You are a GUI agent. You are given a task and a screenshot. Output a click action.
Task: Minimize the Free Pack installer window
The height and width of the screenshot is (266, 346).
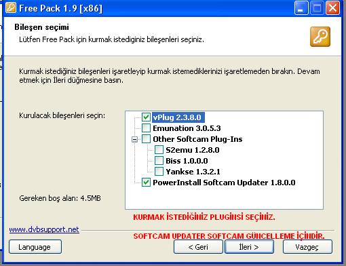coord(301,8)
